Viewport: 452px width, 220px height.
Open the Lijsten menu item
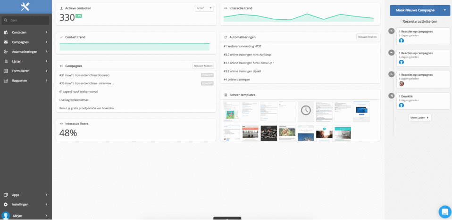point(17,61)
